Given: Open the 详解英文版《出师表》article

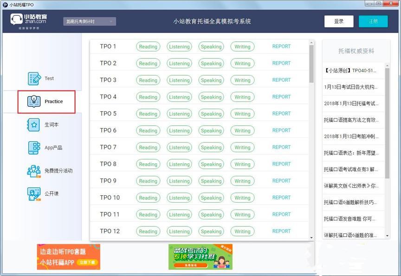Looking at the screenshot, I should pos(351,186).
